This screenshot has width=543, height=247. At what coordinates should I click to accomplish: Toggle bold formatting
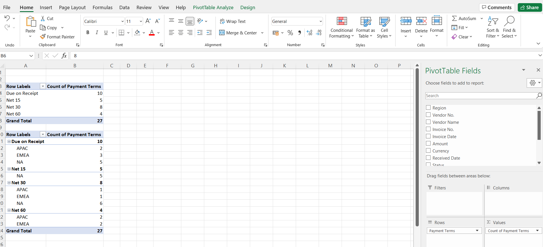[x=88, y=33]
